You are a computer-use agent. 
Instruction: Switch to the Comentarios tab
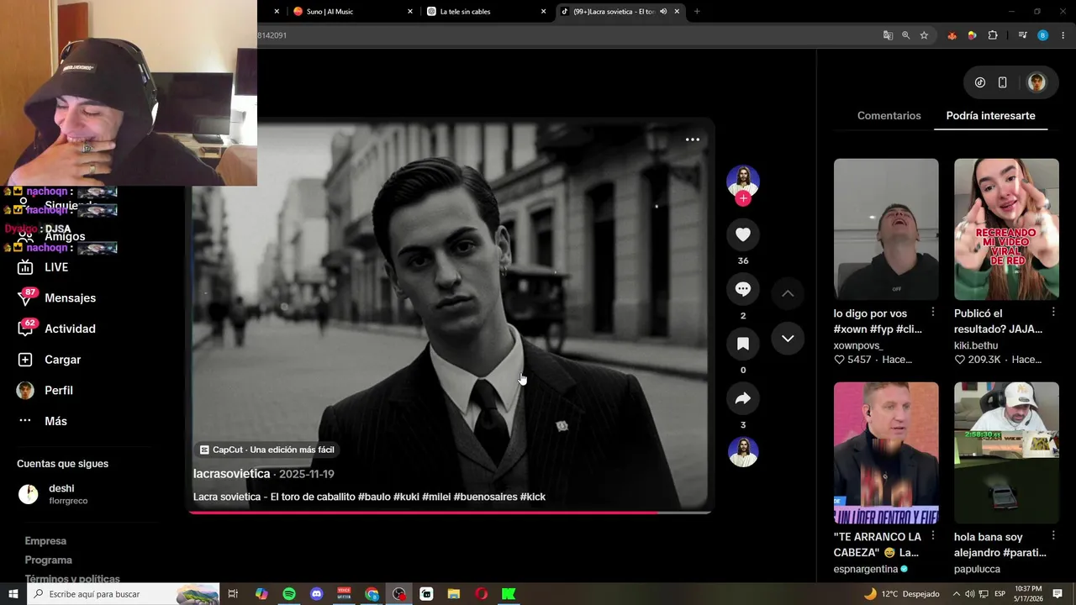[x=889, y=116]
